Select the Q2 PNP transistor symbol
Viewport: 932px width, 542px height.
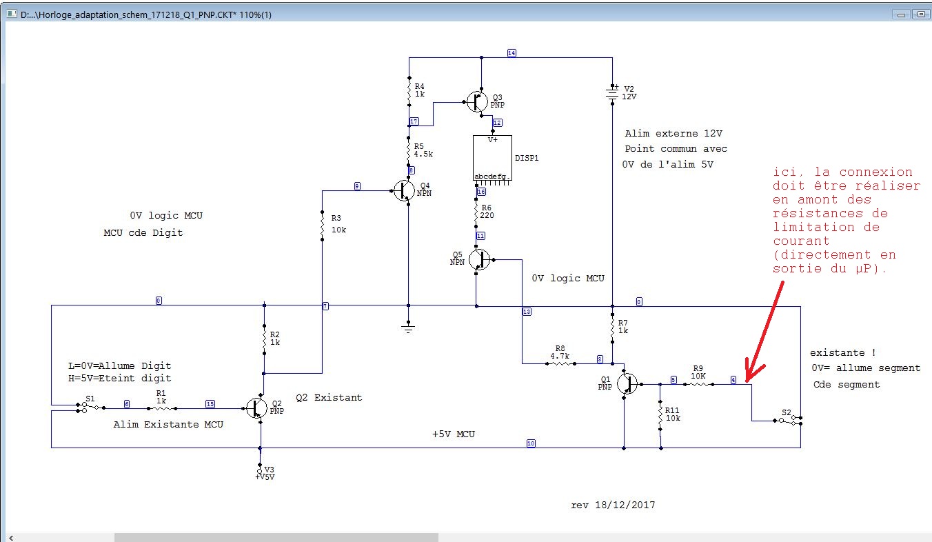coord(258,408)
